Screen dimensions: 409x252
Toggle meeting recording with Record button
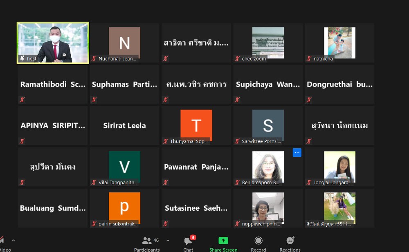(258, 241)
